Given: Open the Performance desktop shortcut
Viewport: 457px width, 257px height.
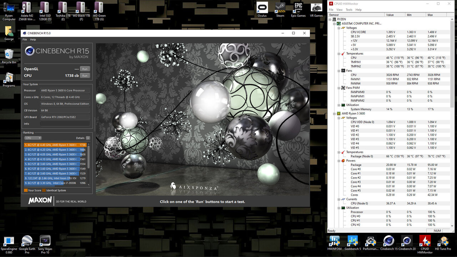Looking at the screenshot, I should (x=371, y=243).
